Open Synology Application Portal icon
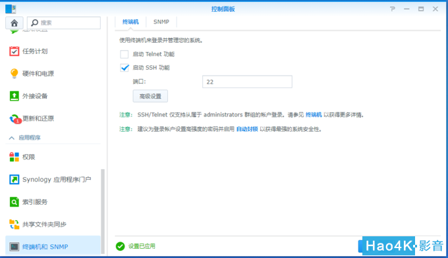448x258 pixels. click(14, 180)
